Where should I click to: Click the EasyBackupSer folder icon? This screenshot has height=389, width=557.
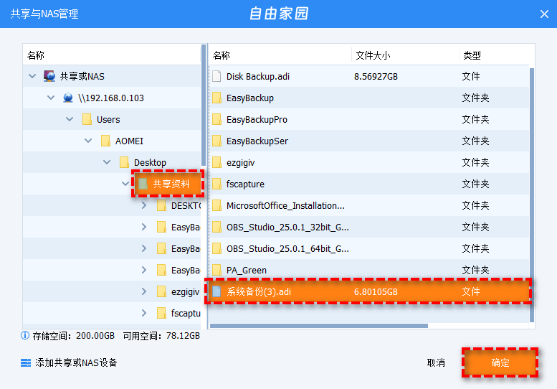coord(216,141)
